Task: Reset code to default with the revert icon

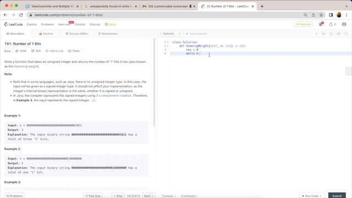Action: pyautogui.click(x=331, y=34)
